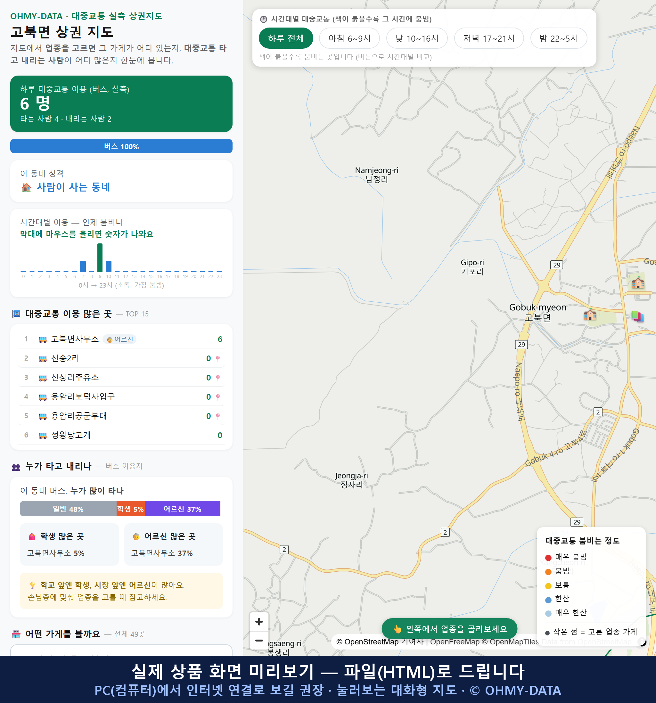656x703 pixels.
Task: Click the pin icon next to 용암리공군부대
Action: (218, 416)
